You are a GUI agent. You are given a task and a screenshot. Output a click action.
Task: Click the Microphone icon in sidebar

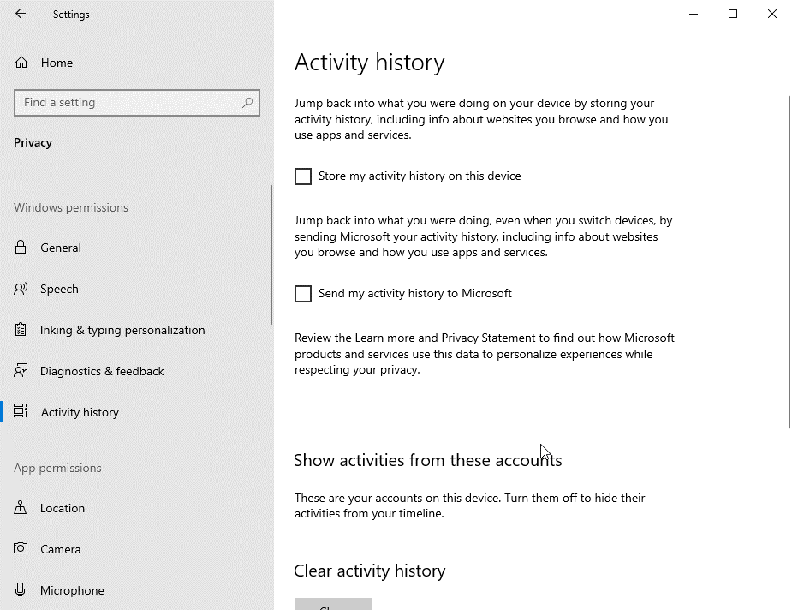[21, 590]
